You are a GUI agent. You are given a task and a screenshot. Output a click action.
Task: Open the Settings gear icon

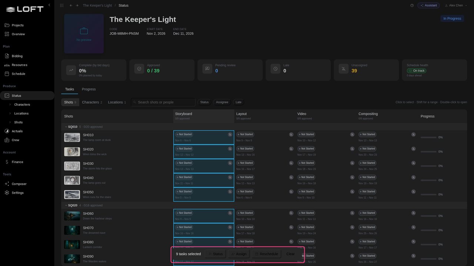click(7, 193)
